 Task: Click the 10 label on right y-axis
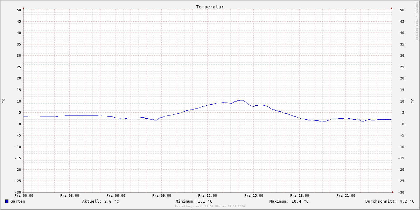coord(402,101)
